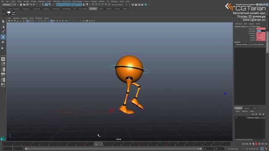Go to end of playback range
This screenshot has height=151, width=269.
click(x=266, y=144)
